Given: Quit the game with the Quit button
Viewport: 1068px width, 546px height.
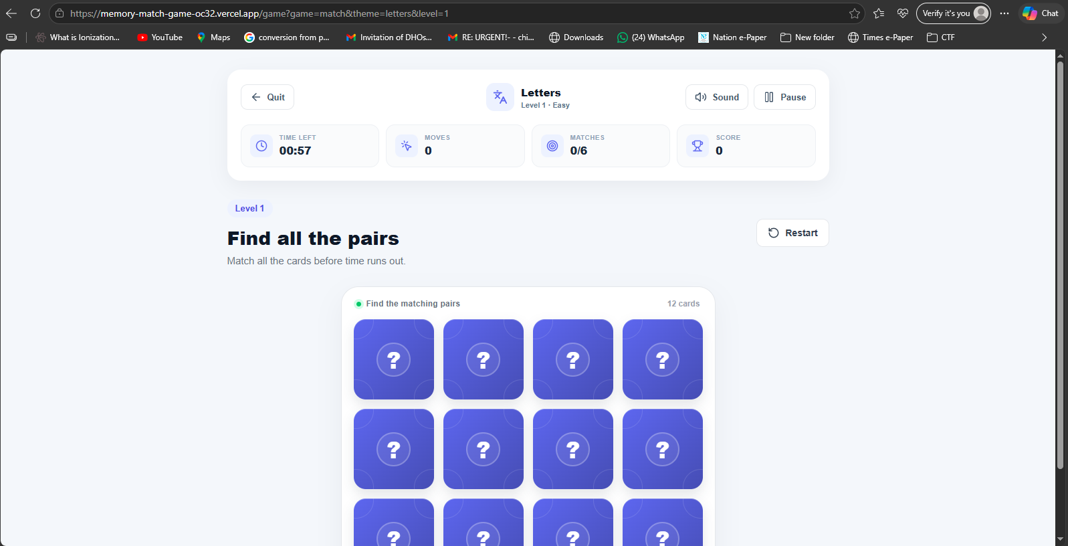Looking at the screenshot, I should [x=268, y=97].
